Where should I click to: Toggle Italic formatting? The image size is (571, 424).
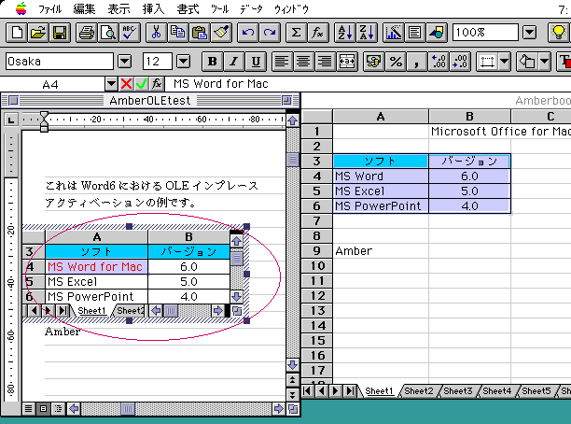pos(234,62)
